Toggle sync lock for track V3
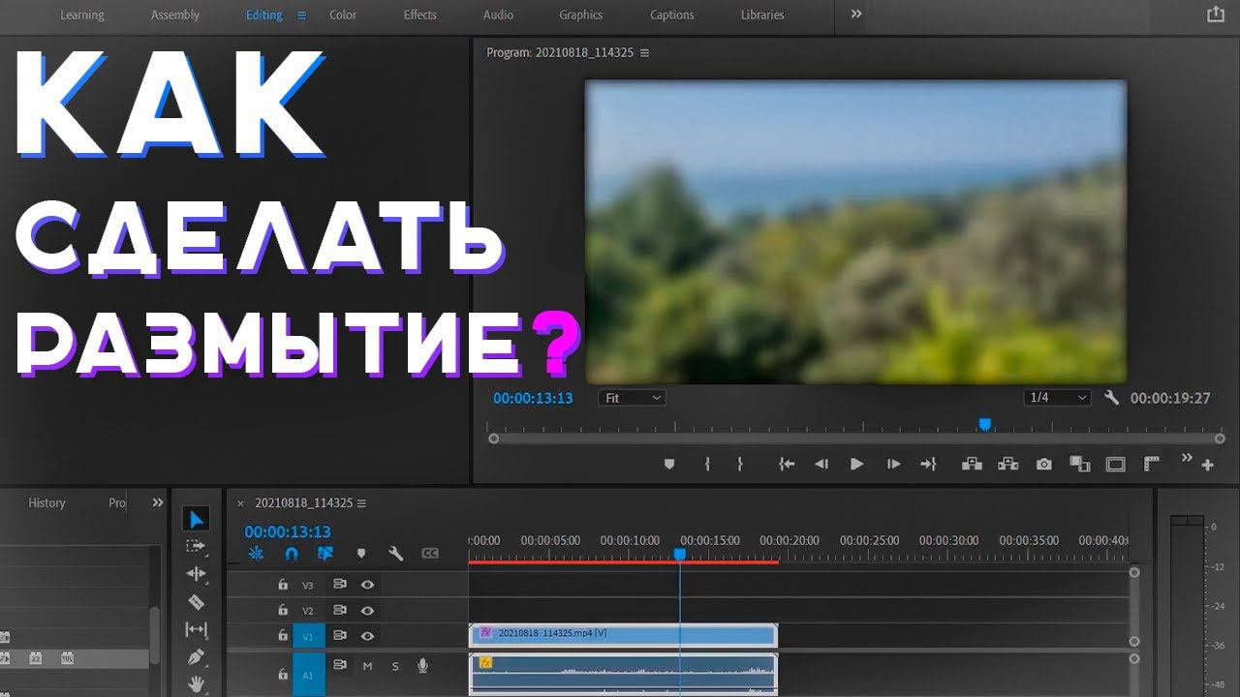Viewport: 1240px width, 697px height. pyautogui.click(x=340, y=585)
